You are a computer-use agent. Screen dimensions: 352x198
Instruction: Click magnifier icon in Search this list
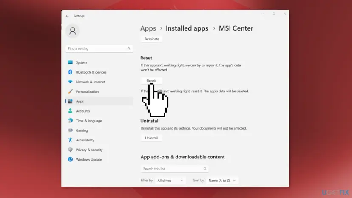(x=205, y=169)
